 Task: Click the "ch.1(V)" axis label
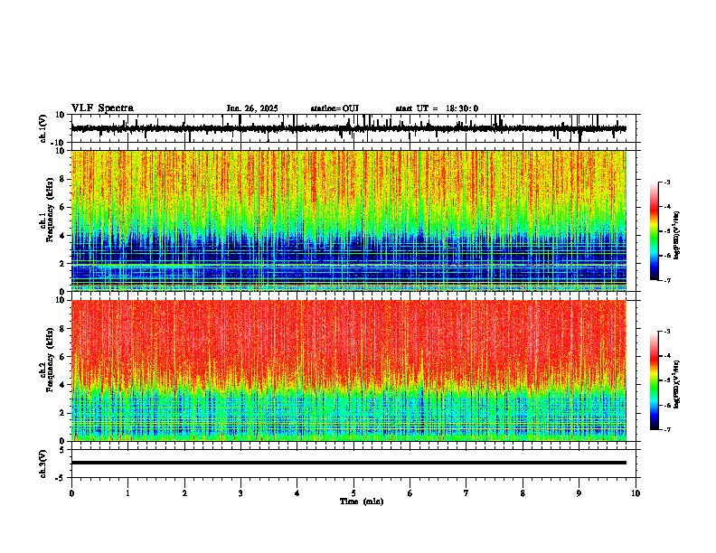[x=43, y=128]
